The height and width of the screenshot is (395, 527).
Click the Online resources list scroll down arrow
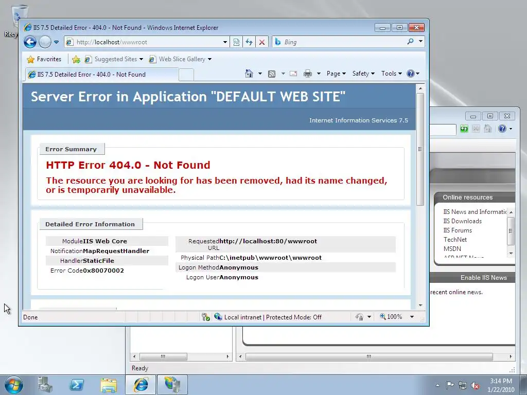(511, 253)
